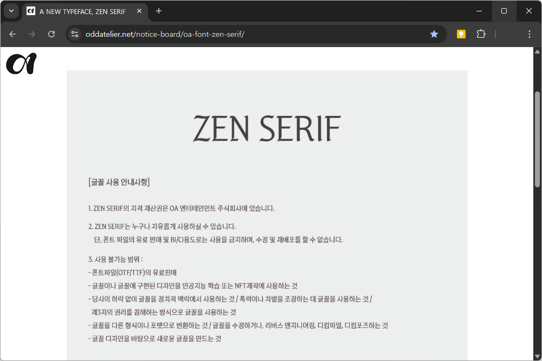Click the OA logo in page header
The height and width of the screenshot is (361, 542).
[22, 63]
